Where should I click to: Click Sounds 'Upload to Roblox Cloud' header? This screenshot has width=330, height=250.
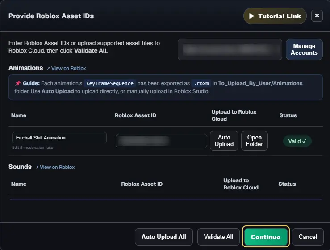click(x=241, y=184)
